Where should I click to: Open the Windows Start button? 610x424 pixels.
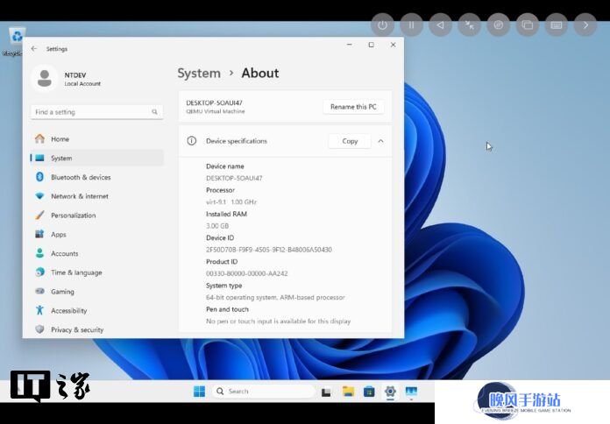tap(199, 392)
